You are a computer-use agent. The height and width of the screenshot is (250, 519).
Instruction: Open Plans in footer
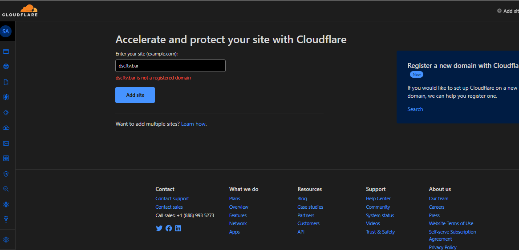235,199
